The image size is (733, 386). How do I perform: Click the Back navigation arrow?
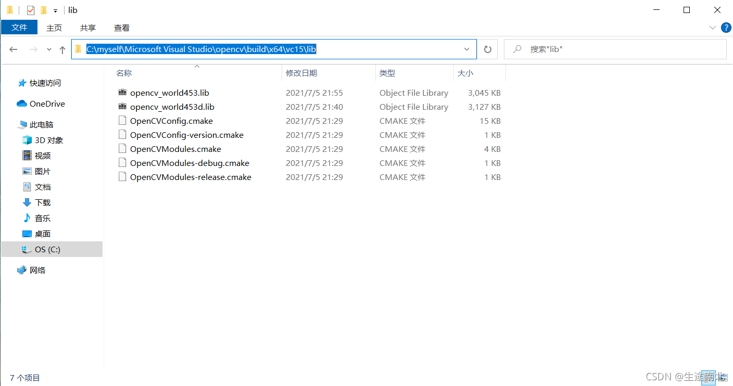14,49
